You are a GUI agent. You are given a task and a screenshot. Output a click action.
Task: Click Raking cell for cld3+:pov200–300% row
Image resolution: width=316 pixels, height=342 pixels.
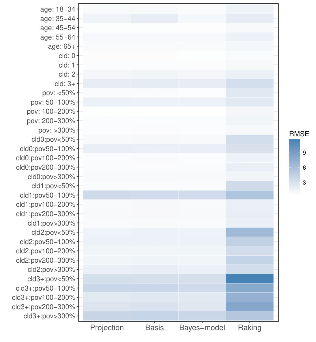[249, 307]
